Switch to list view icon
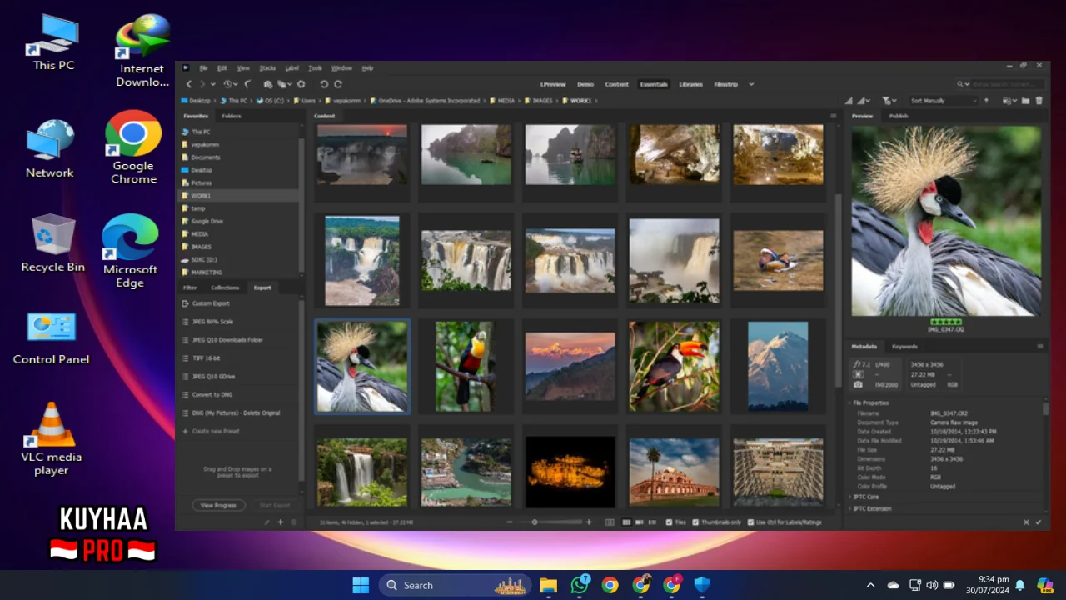Viewport: 1066px width, 600px height. (651, 522)
